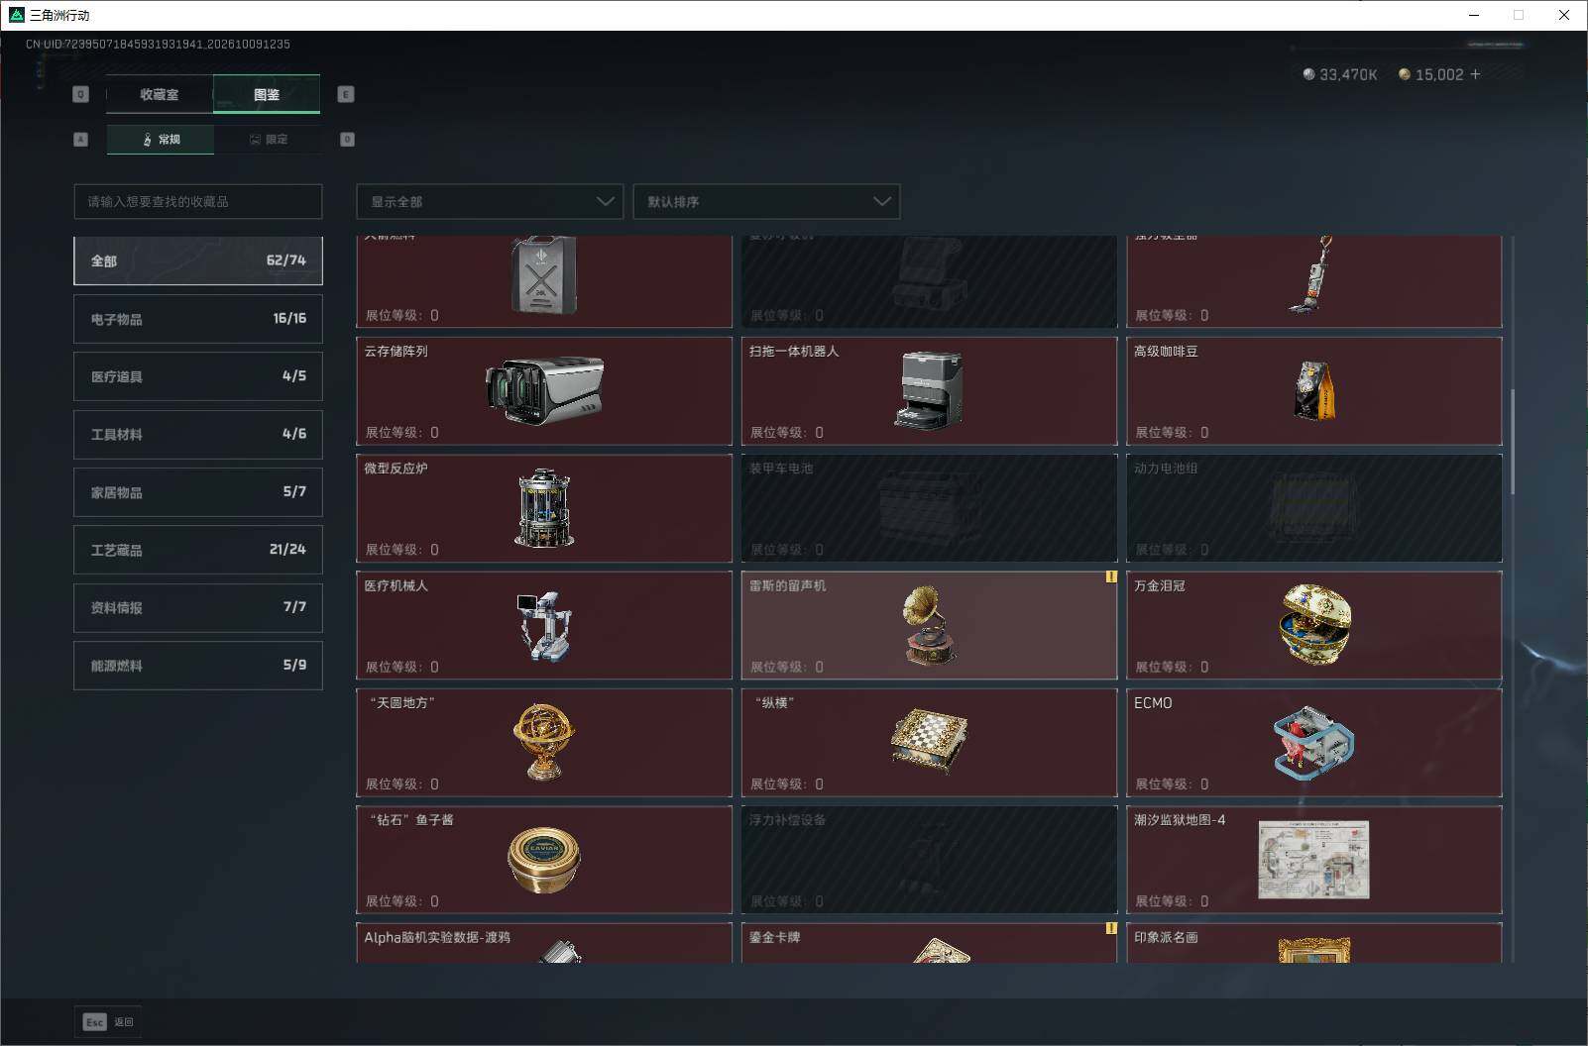
Task: Click the new-item badge on 鎏金卡牌
Action: click(1111, 928)
